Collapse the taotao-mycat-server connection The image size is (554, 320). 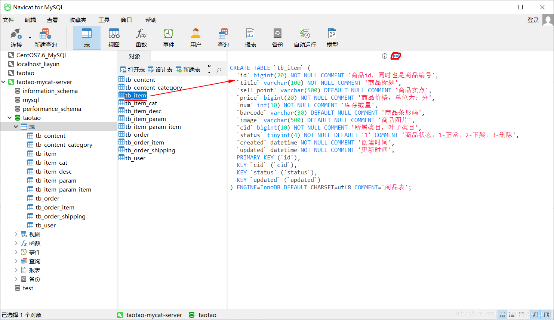(x=3, y=82)
